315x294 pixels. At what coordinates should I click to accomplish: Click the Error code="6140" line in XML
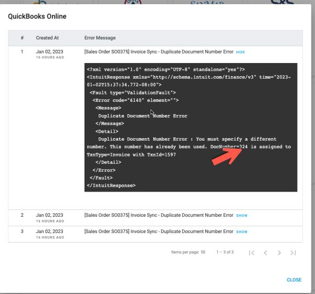coord(135,100)
